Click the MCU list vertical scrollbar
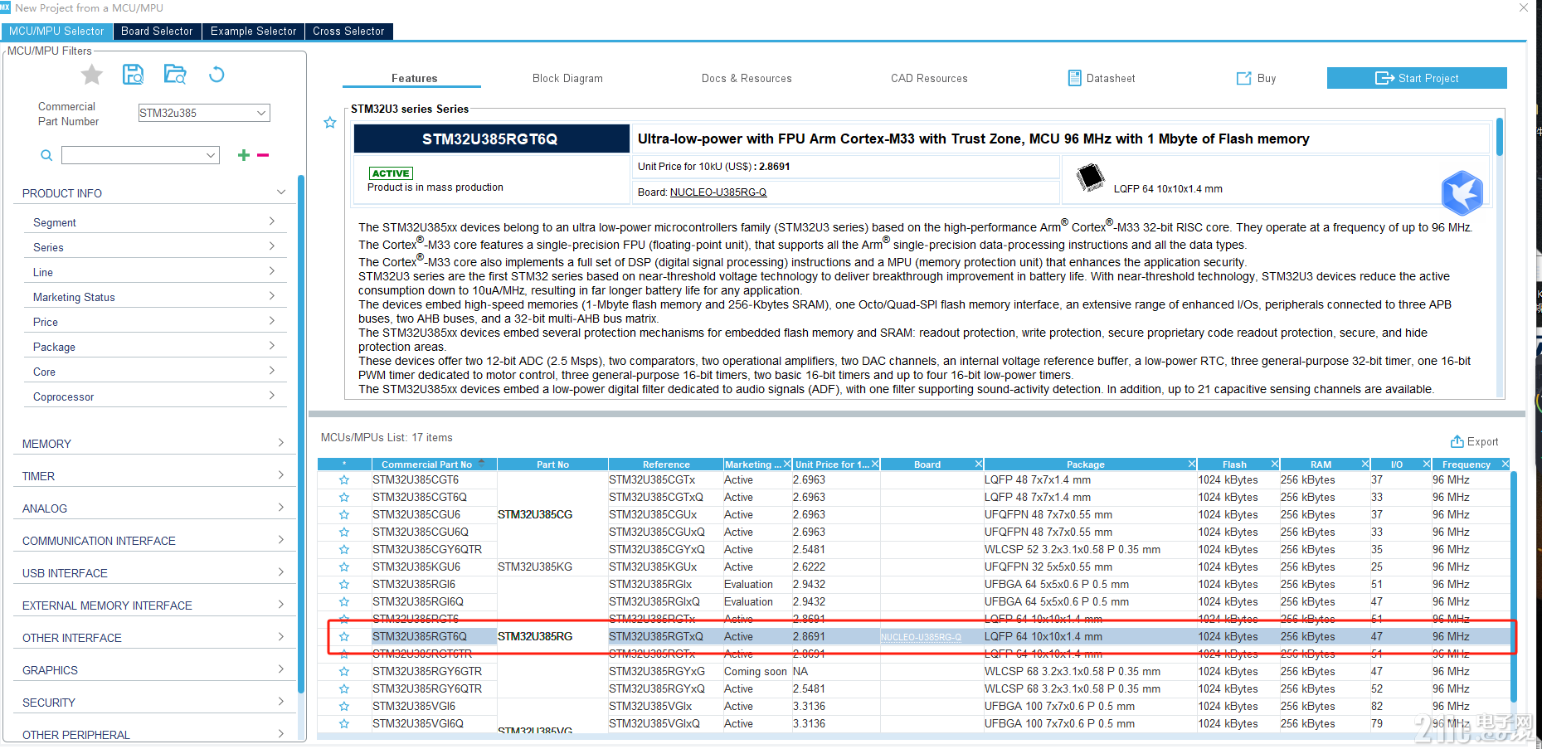The height and width of the screenshot is (749, 1542). click(x=1514, y=586)
